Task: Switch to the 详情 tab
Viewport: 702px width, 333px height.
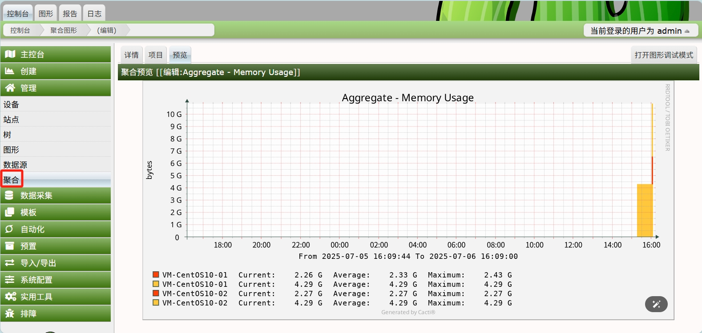Action: 132,55
